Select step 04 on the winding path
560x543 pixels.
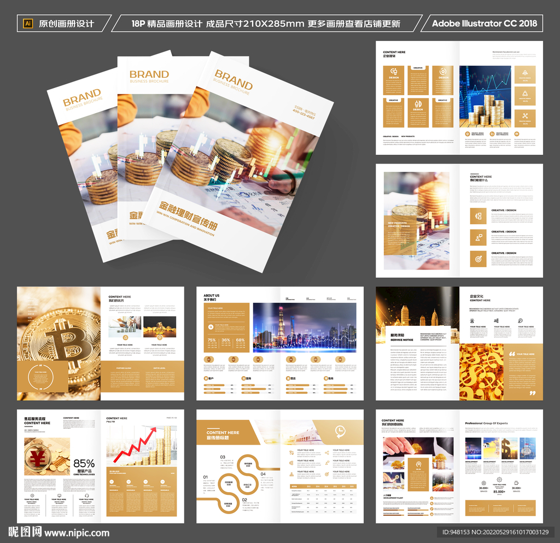[x=263, y=474]
